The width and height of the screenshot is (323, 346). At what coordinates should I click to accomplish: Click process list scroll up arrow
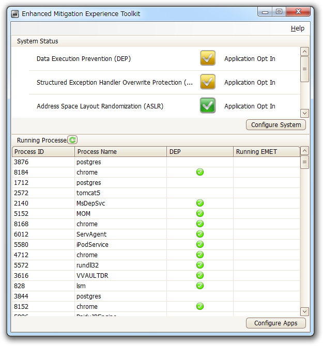point(305,151)
